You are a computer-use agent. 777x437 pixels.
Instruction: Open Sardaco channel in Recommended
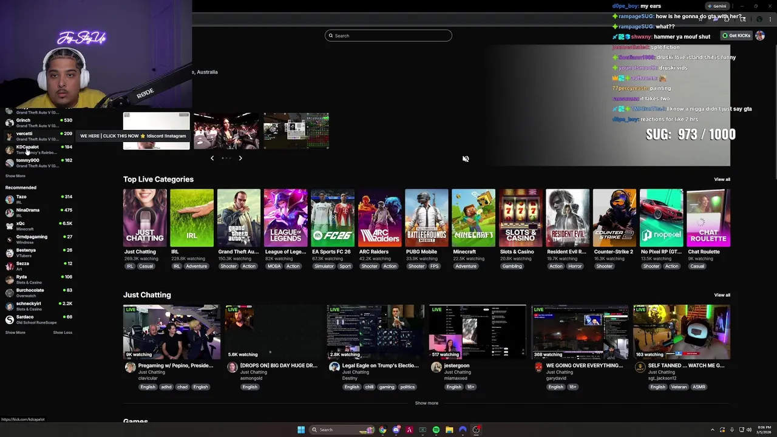coord(39,319)
